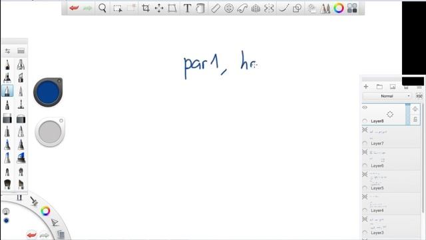Open the Draw Shapes tool
This screenshot has height=240, width=426.
[297, 8]
